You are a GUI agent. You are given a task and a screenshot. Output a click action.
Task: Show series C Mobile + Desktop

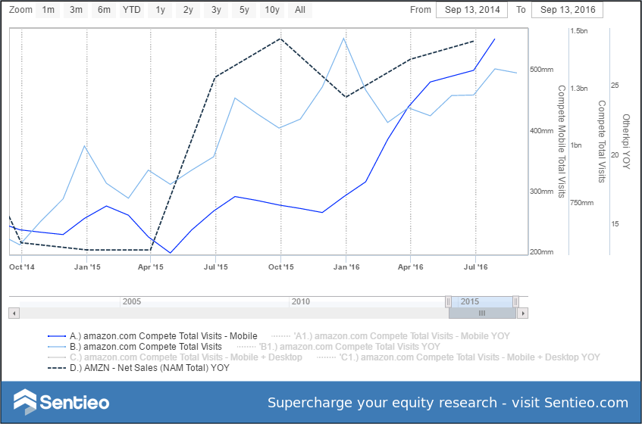175,357
